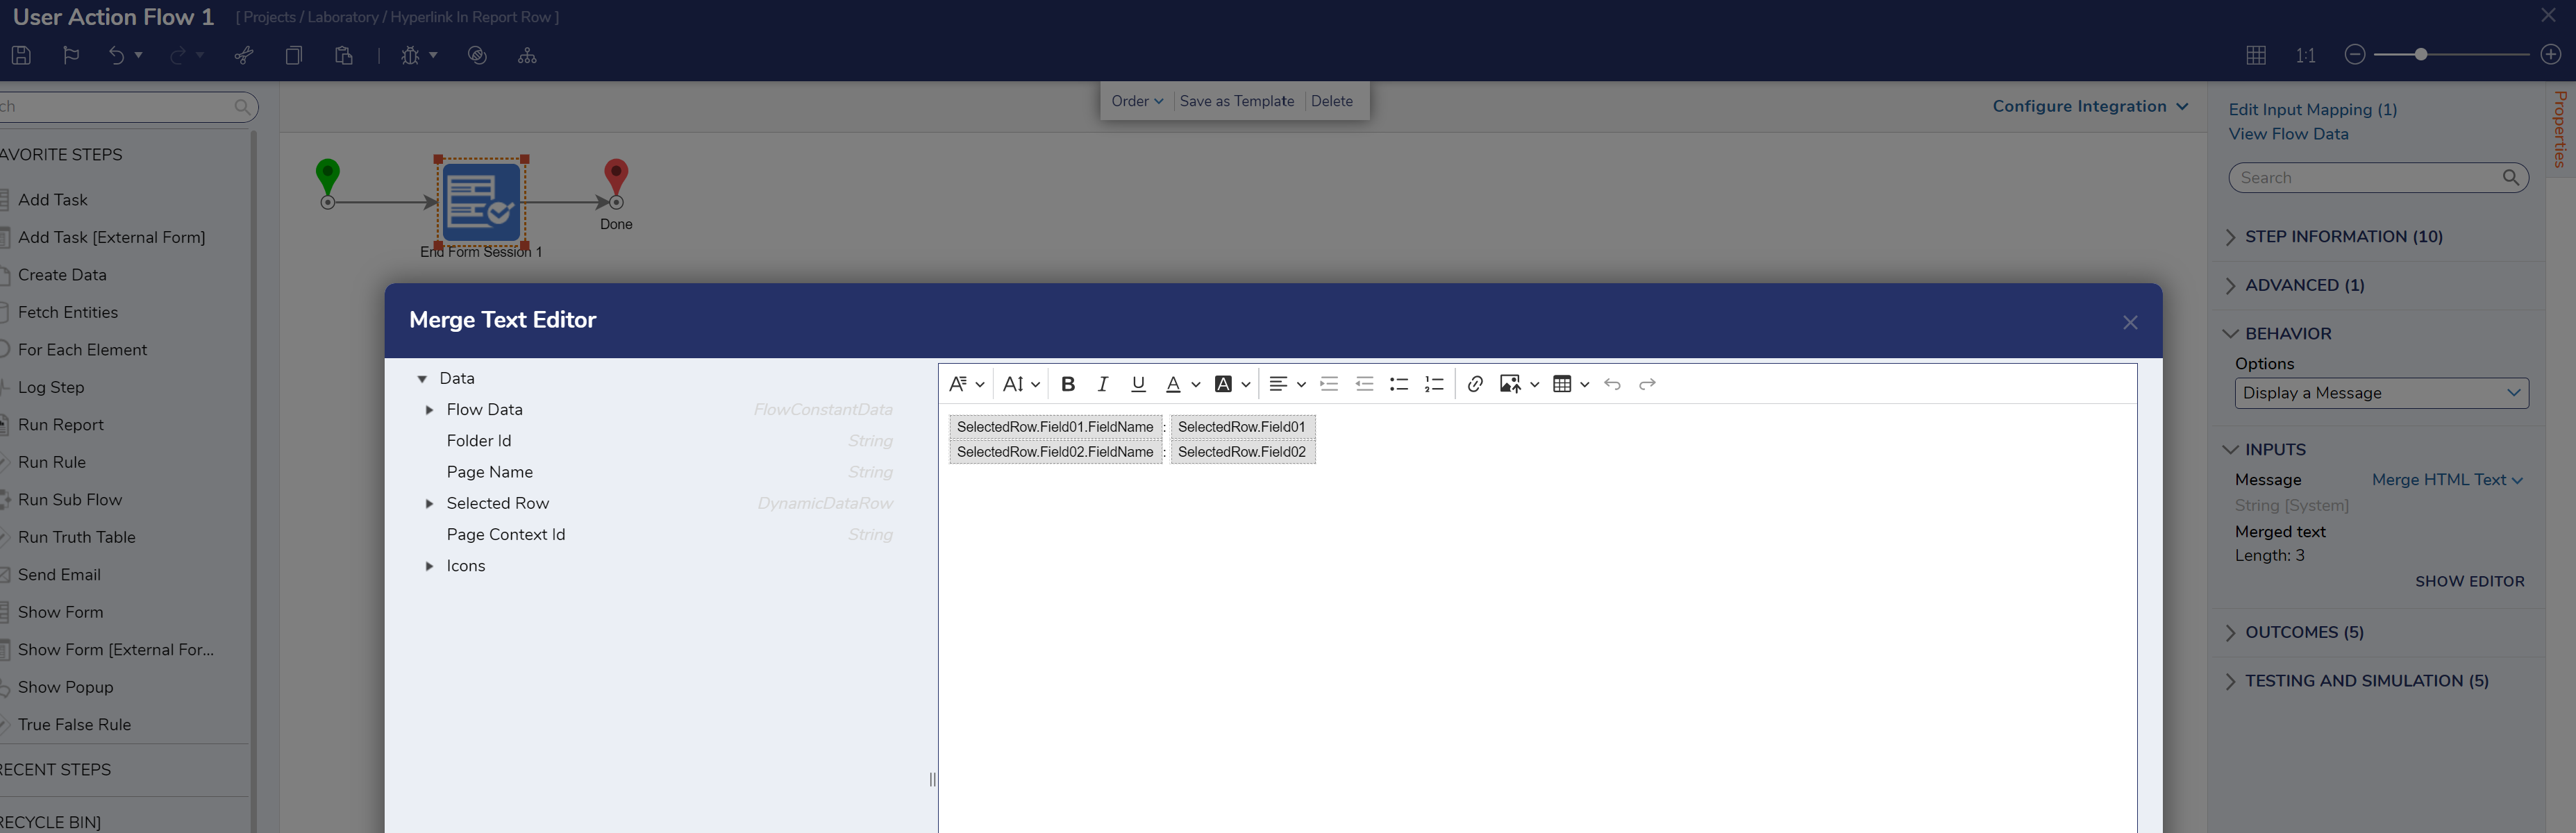Toggle bold formatting
The height and width of the screenshot is (833, 2576).
pyautogui.click(x=1068, y=384)
